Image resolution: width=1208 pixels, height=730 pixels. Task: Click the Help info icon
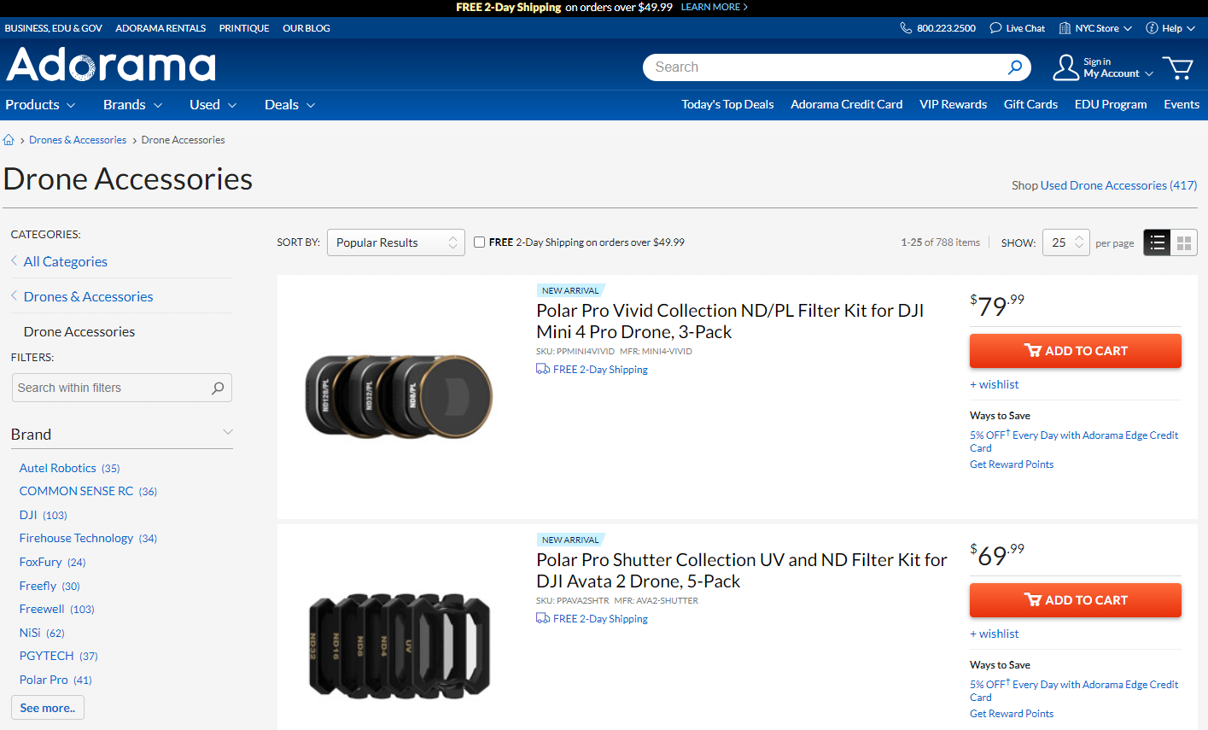[x=1152, y=28]
